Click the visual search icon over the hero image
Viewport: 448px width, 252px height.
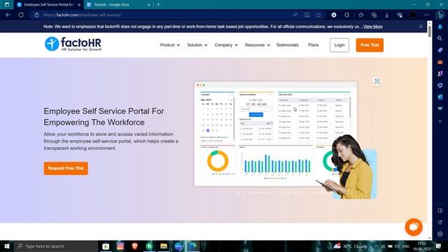(x=377, y=81)
